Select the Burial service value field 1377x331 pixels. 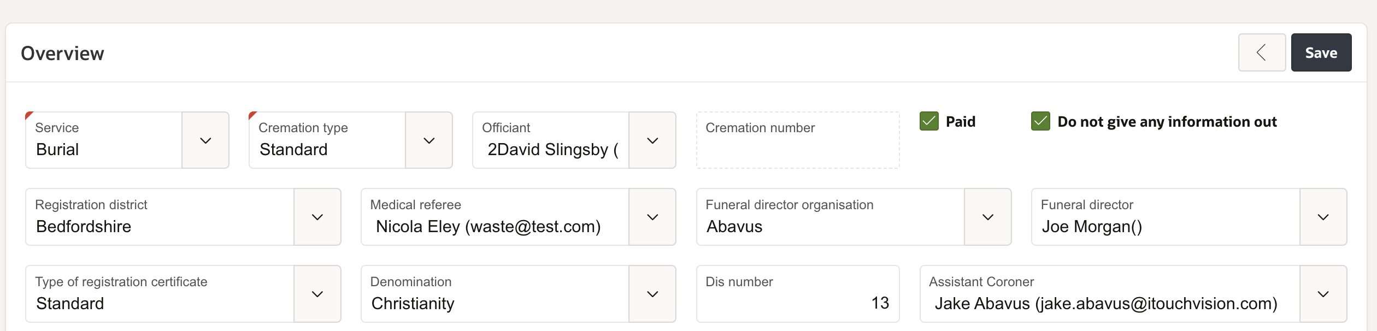click(104, 149)
